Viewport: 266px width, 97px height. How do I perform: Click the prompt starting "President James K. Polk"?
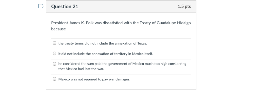[121, 26]
